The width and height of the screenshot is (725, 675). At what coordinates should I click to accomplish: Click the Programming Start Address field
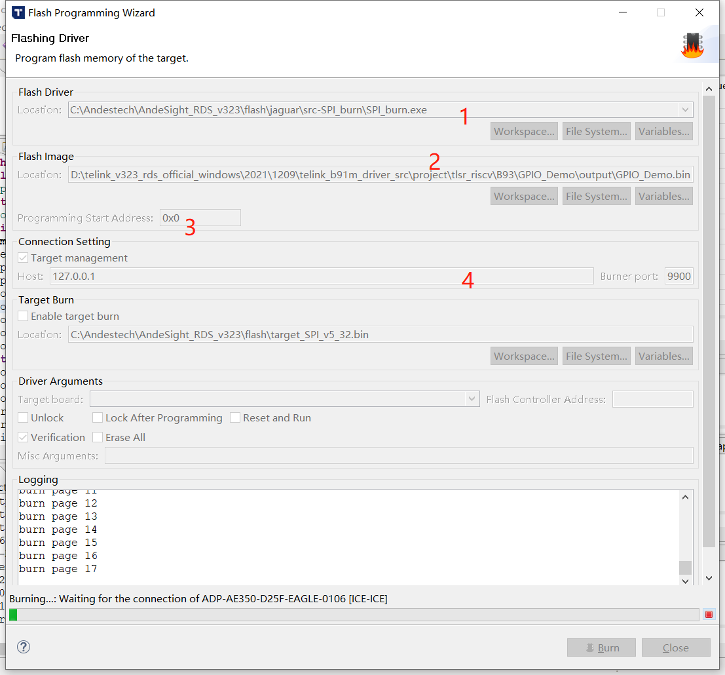[200, 218]
